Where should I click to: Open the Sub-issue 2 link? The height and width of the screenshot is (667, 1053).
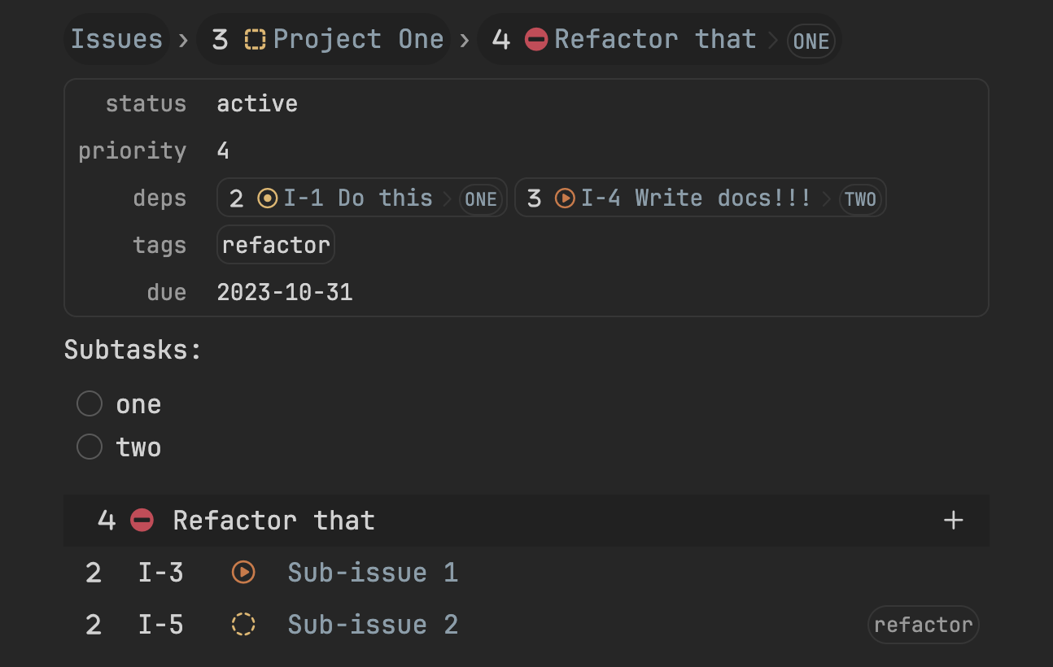(373, 625)
